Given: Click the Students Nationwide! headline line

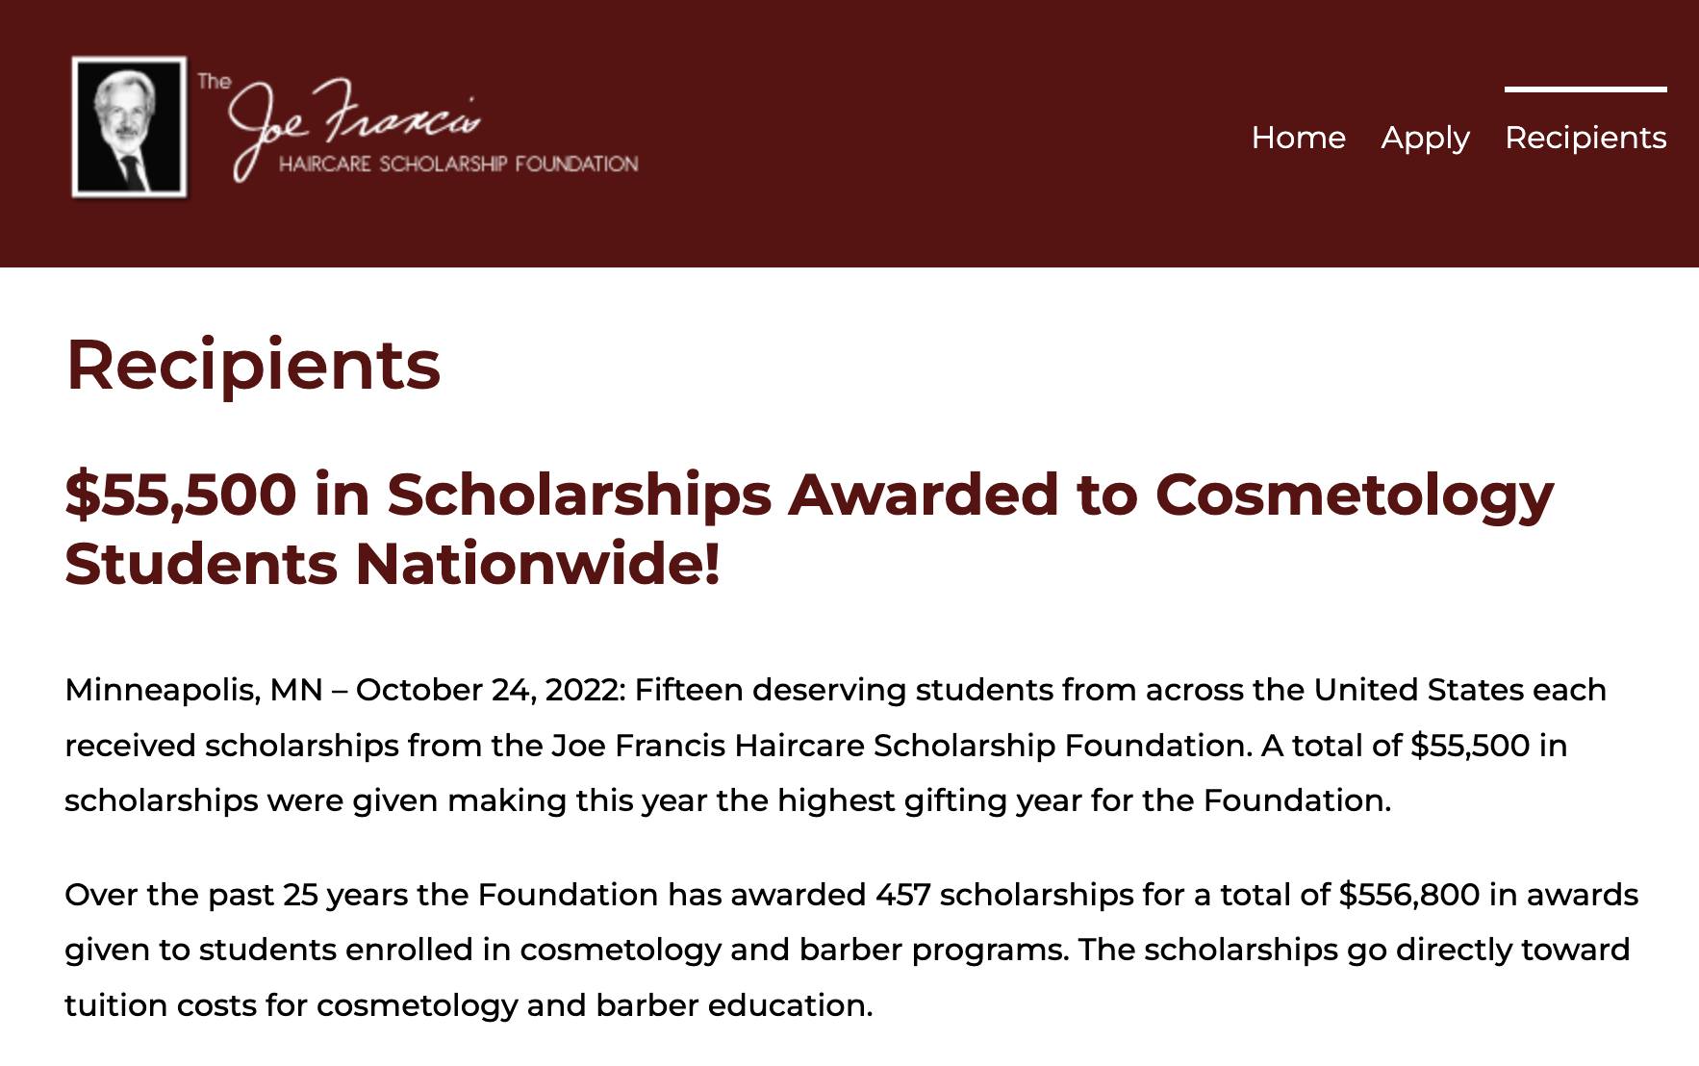Looking at the screenshot, I should pyautogui.click(x=393, y=564).
